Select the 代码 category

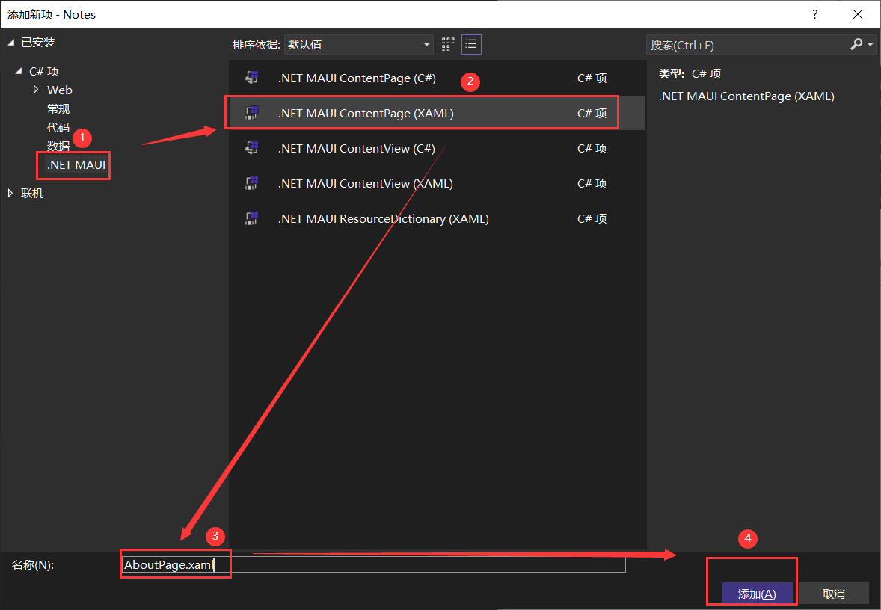coord(58,128)
